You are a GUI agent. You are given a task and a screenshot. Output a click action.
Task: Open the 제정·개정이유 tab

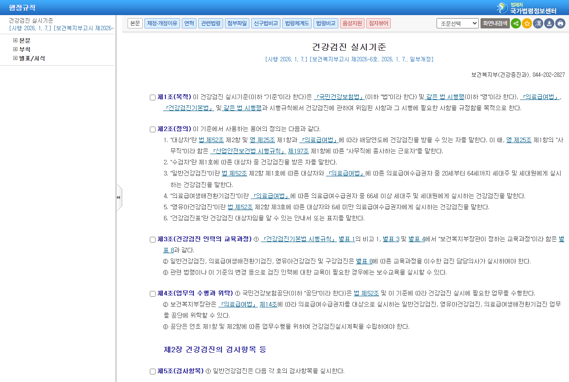(162, 24)
